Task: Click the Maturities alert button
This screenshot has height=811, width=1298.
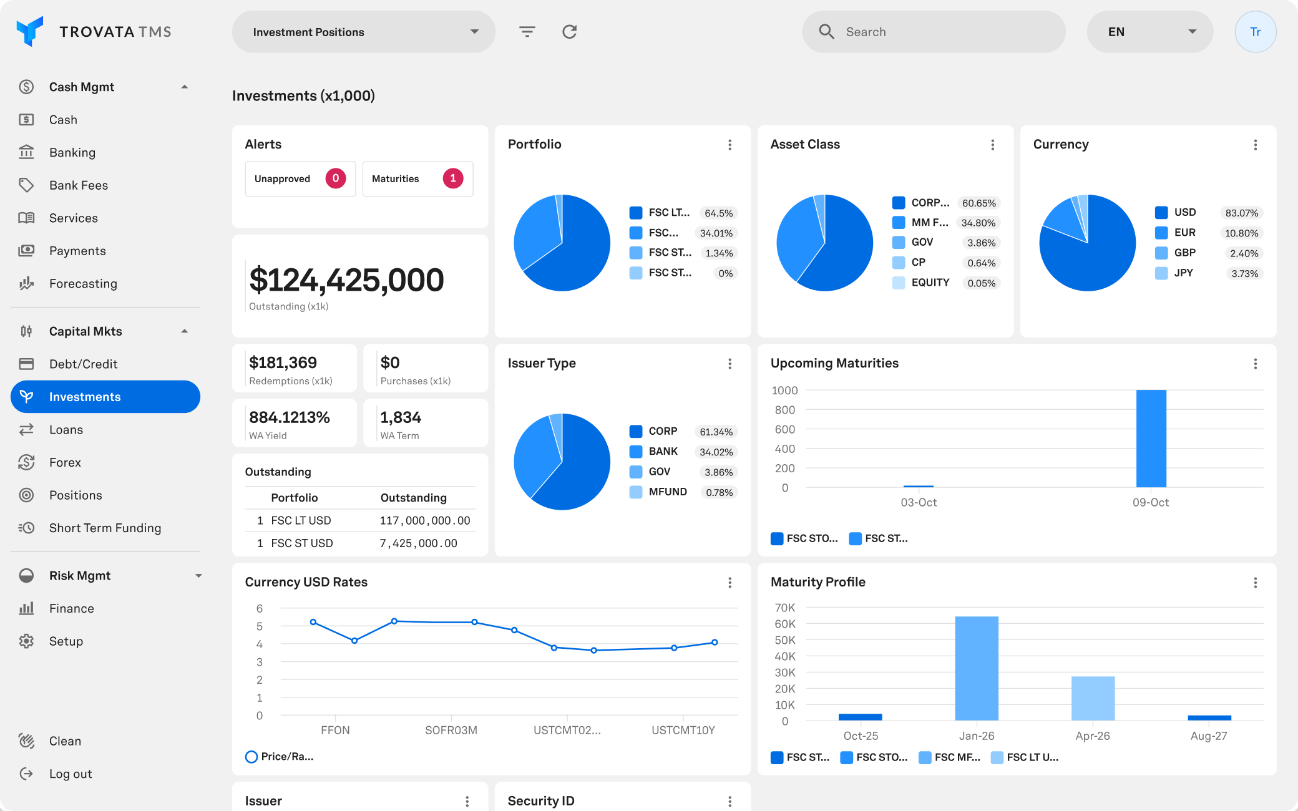Action: 417,179
